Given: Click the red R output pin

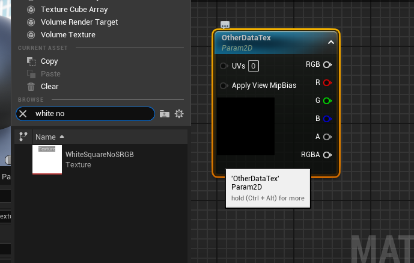Looking at the screenshot, I should pos(327,82).
